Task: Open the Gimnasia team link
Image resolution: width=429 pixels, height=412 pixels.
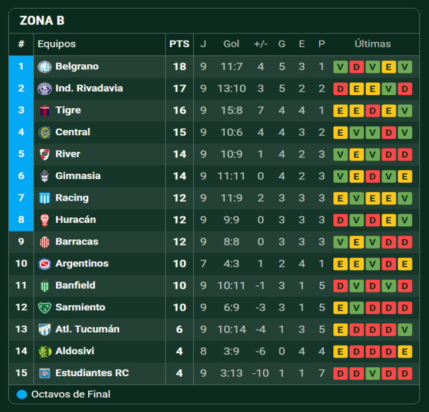Action: pos(78,176)
